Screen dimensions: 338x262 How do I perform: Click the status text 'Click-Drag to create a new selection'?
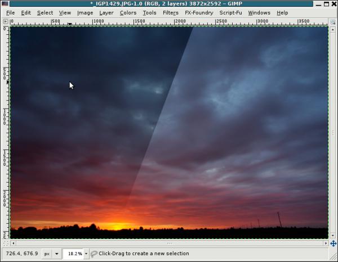pos(144,254)
